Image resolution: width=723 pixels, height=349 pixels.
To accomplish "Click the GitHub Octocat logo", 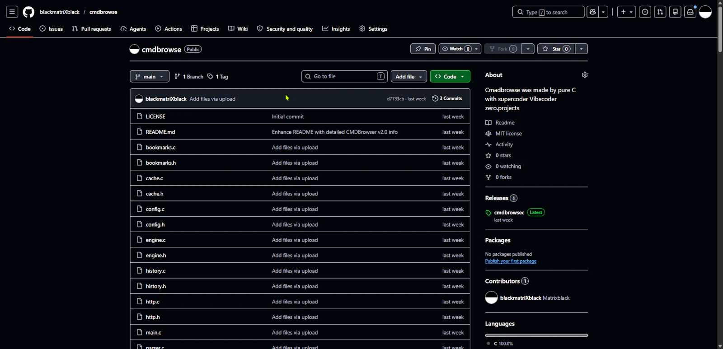I will point(28,12).
